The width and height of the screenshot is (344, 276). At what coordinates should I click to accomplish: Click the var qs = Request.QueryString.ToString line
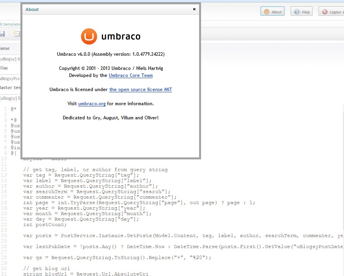click(117, 258)
